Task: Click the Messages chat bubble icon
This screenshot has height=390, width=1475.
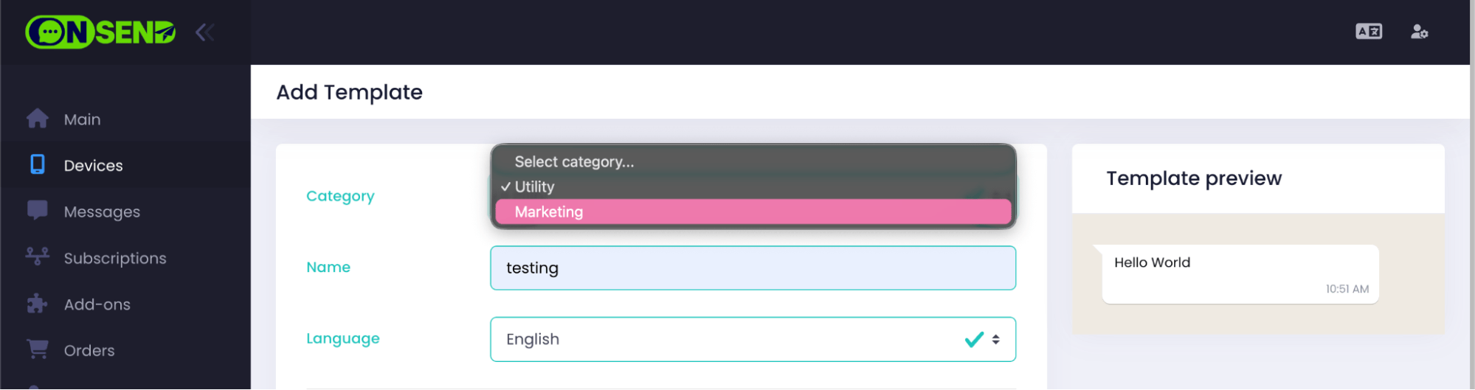Action: tap(38, 210)
